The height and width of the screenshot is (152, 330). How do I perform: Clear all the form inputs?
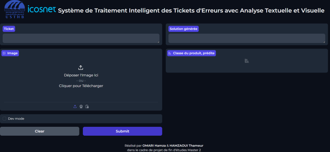click(40, 131)
